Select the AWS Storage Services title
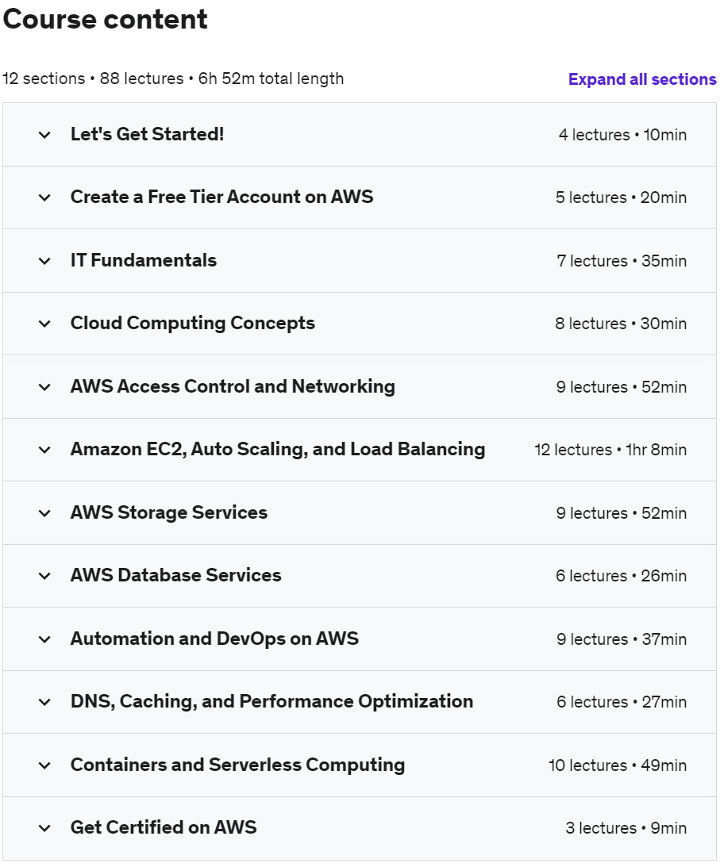 point(169,513)
